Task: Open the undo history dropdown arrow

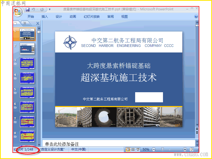Action: [x=37, y=10]
